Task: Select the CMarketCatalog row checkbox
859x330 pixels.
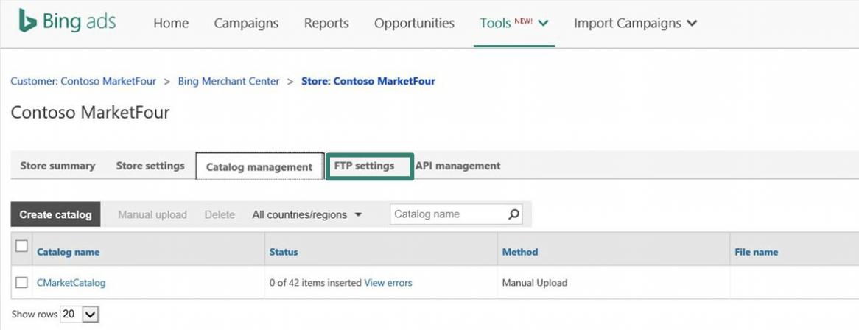Action: [x=22, y=282]
